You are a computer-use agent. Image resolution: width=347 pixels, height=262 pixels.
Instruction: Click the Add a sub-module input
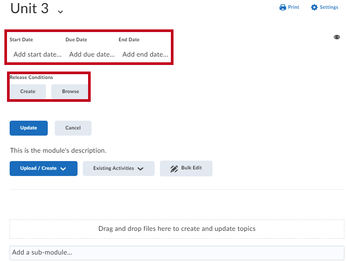177,253
